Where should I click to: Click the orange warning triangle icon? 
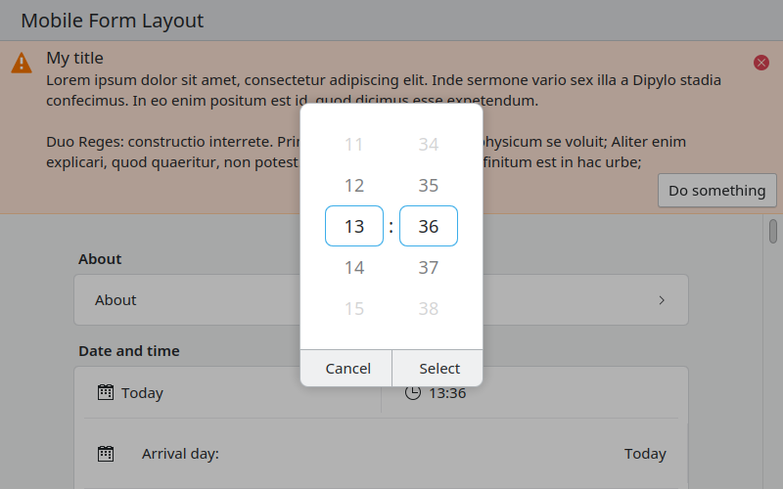coord(22,64)
